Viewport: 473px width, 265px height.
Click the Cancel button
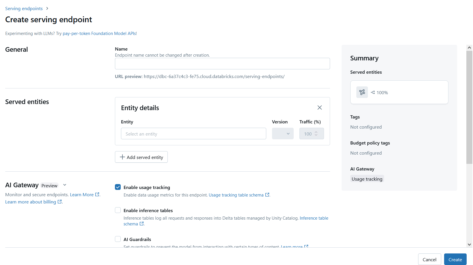(429, 259)
